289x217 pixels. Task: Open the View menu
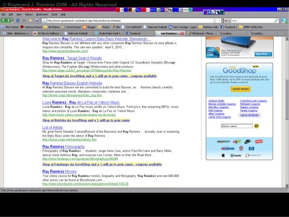(x=19, y=14)
